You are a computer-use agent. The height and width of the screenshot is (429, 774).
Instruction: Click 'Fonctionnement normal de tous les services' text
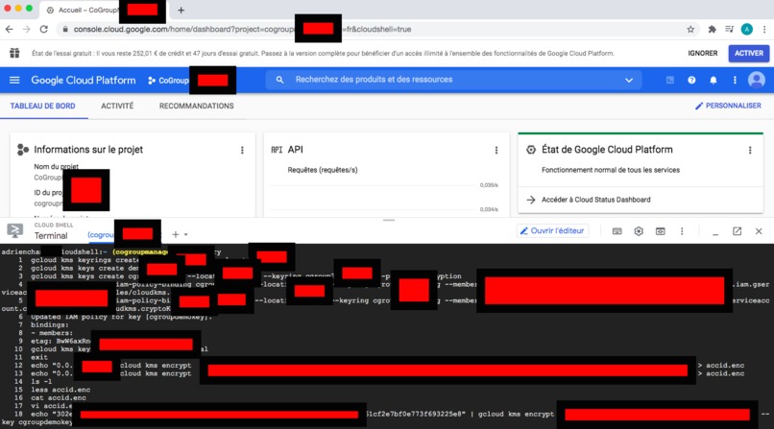611,170
